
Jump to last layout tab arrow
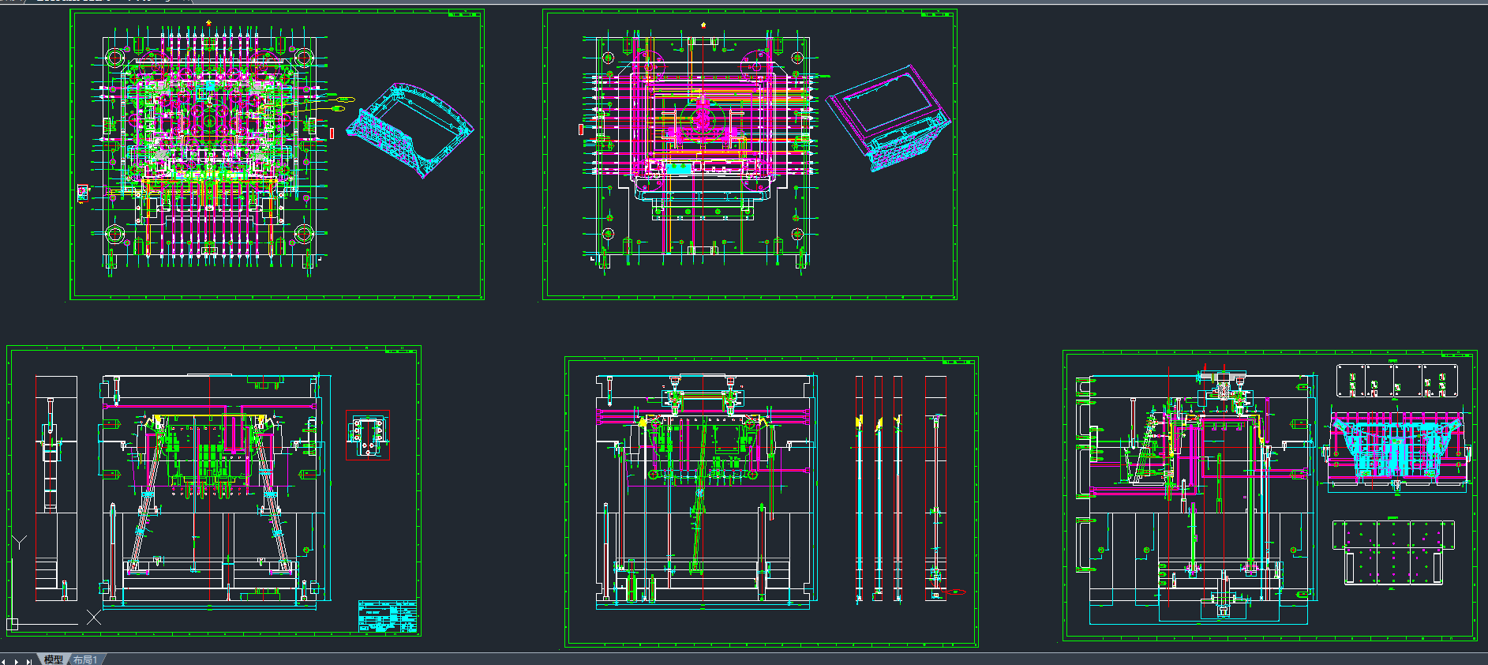click(29, 660)
